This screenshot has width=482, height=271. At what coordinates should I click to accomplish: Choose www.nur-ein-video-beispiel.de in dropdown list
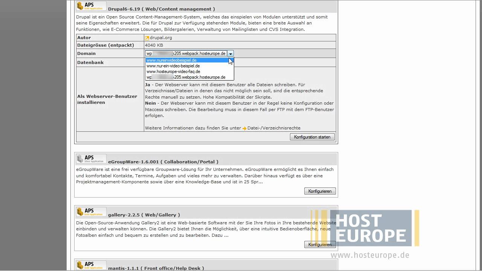[189, 66]
